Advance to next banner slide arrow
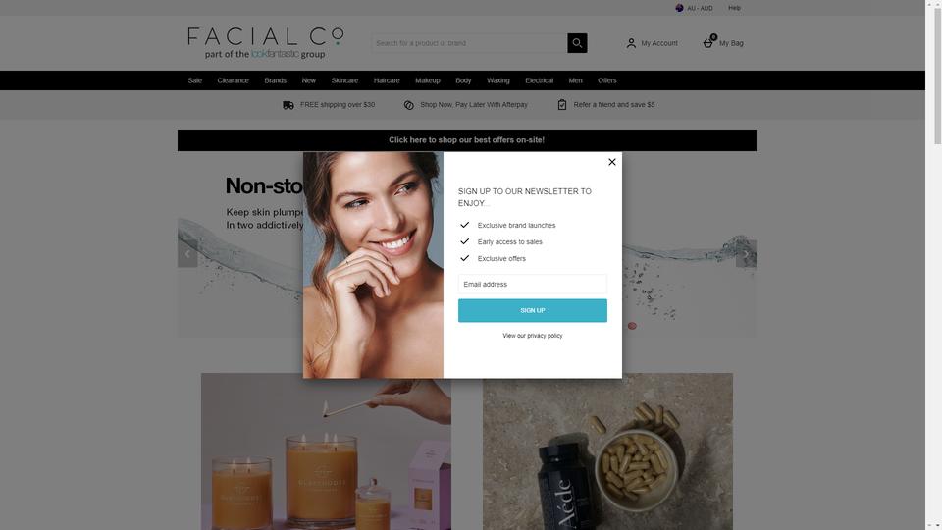The image size is (942, 530). [x=746, y=253]
